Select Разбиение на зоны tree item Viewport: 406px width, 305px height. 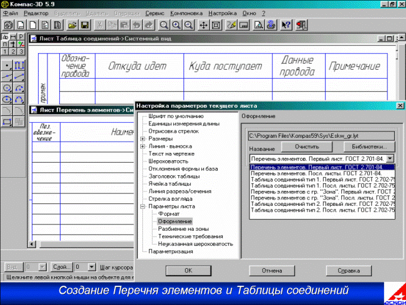(183, 229)
